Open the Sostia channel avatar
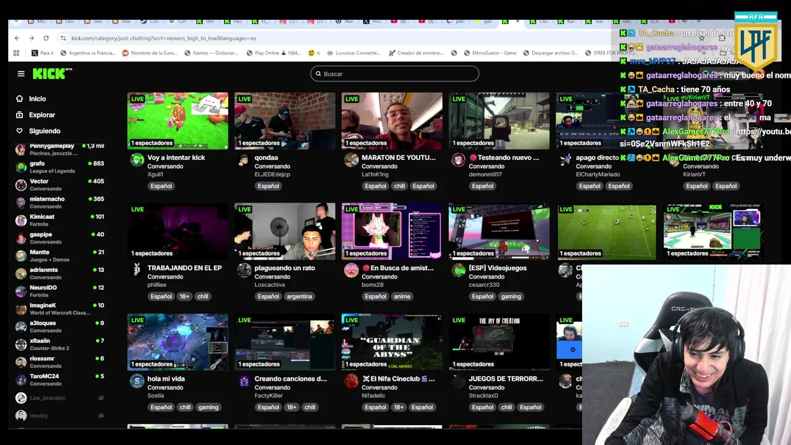Screen dimensions: 791x445 click(x=137, y=381)
